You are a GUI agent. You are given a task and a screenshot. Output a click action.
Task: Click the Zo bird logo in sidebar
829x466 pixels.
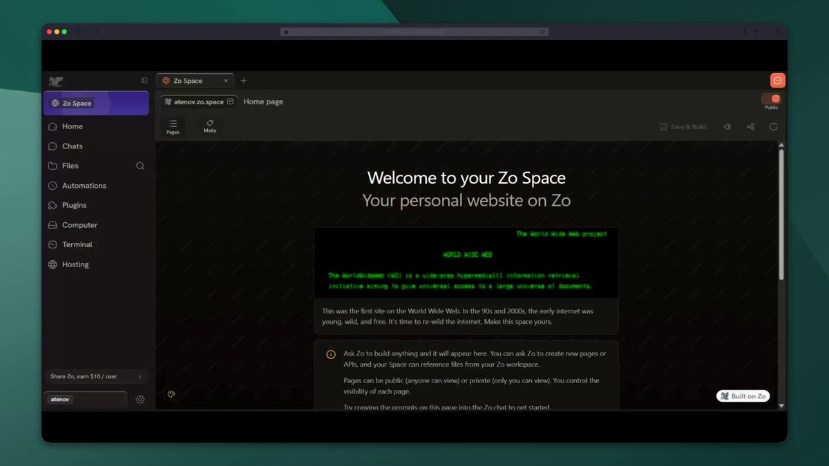[56, 81]
